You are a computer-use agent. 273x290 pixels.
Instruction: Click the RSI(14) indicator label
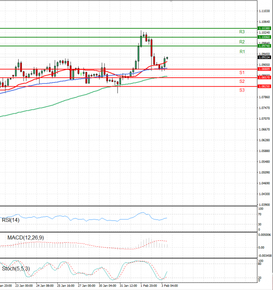10,220
